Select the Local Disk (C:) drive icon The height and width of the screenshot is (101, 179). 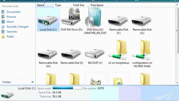[48, 21]
